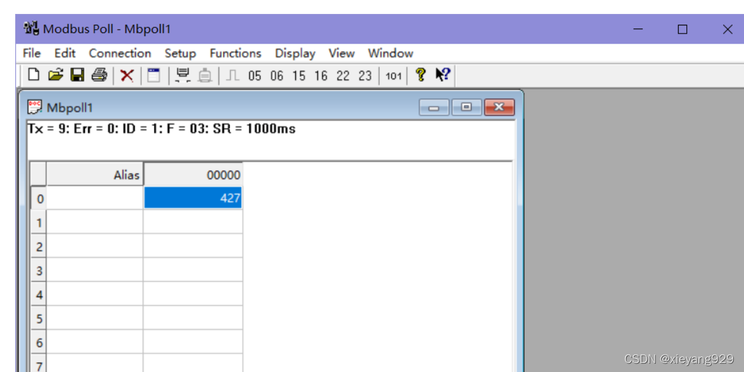Minimize the Modbus Poll main window
This screenshot has width=744, height=372.
point(639,29)
